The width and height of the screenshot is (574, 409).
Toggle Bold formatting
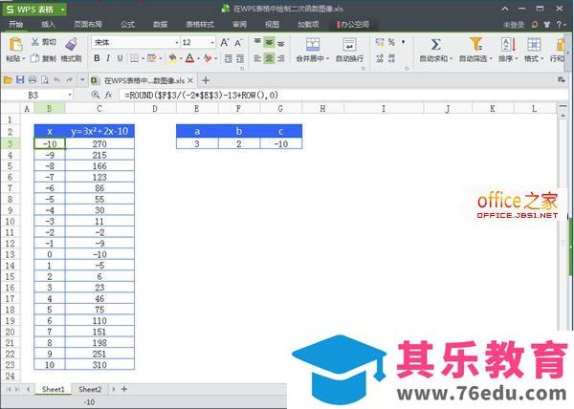pos(97,58)
